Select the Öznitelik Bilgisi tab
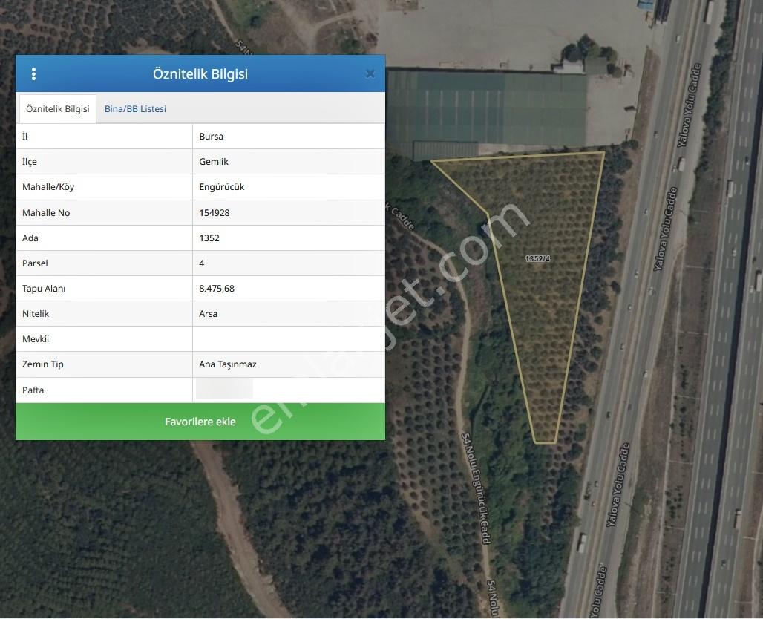 click(57, 109)
